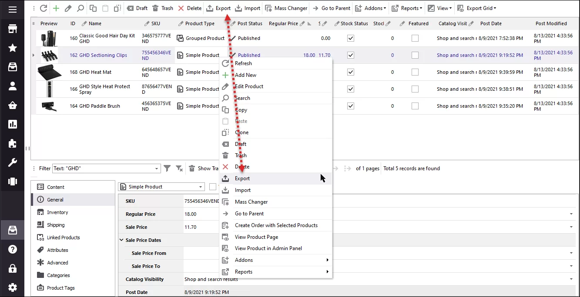Click the Copy icon in the top toolbar
This screenshot has height=297, width=580.
click(93, 8)
